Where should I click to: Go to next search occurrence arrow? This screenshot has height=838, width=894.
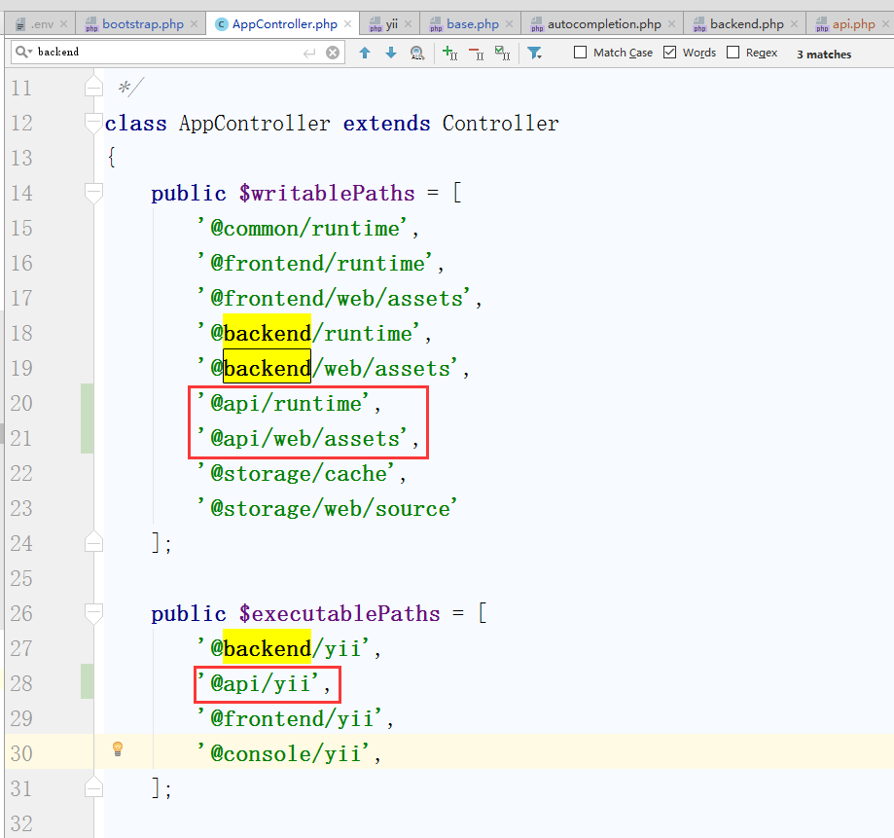(x=391, y=53)
